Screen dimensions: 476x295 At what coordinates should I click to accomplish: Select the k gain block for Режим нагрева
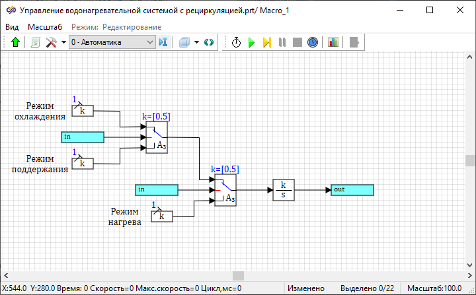pyautogui.click(x=162, y=216)
